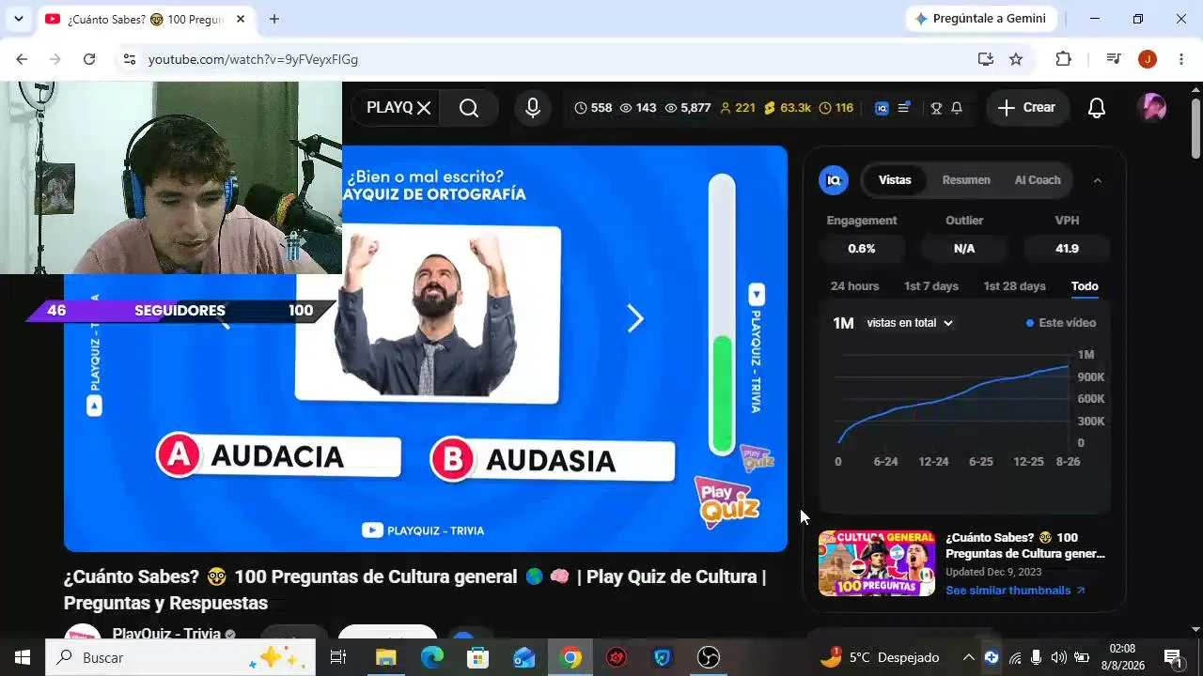Switch to the AI Coach tab
The width and height of the screenshot is (1203, 676).
tap(1038, 180)
